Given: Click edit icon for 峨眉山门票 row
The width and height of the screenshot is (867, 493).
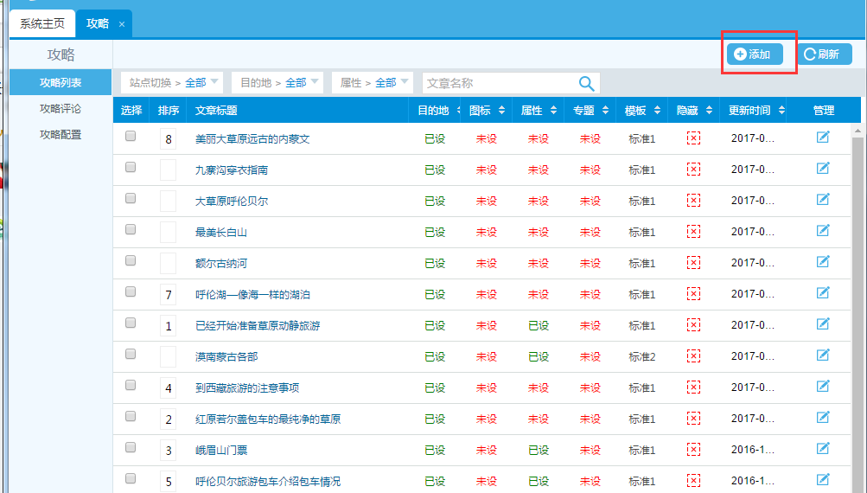Looking at the screenshot, I should point(823,449).
